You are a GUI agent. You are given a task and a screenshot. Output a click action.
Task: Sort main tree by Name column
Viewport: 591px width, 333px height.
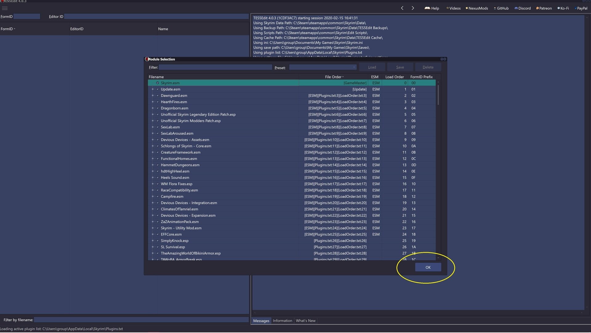point(203,29)
